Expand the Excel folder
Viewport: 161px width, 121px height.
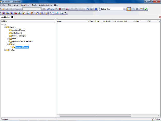pos(8,39)
